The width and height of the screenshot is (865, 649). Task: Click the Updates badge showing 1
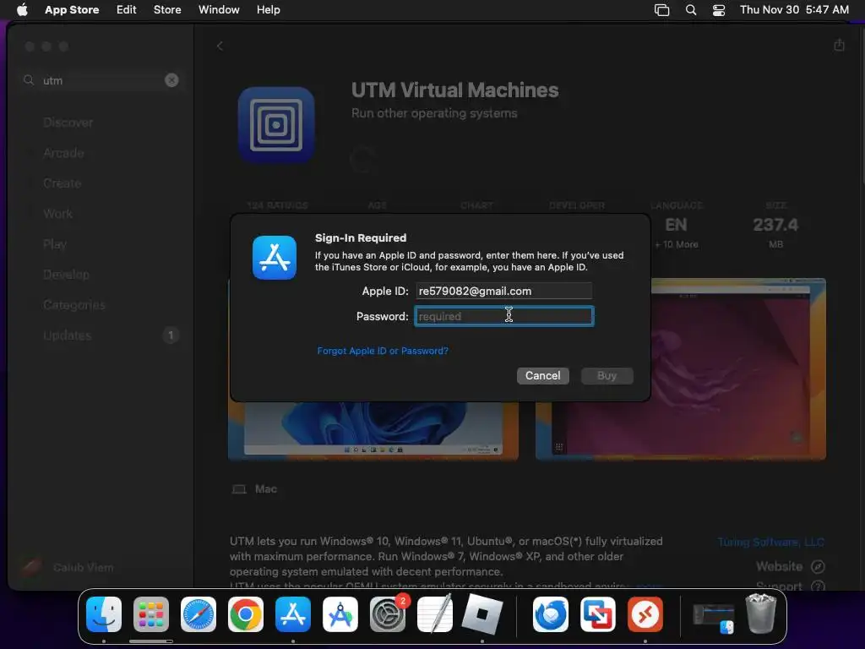coord(171,335)
